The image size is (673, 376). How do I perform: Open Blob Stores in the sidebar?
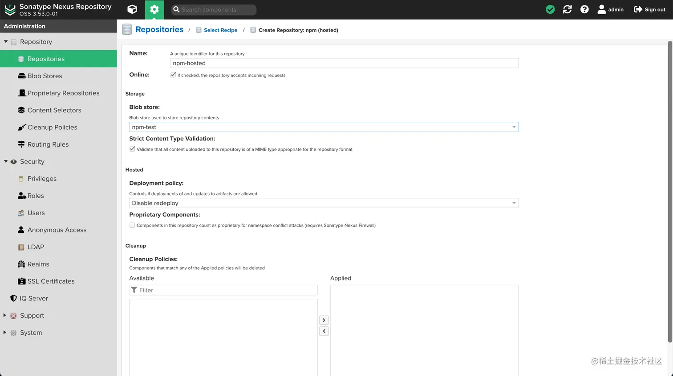coord(45,76)
